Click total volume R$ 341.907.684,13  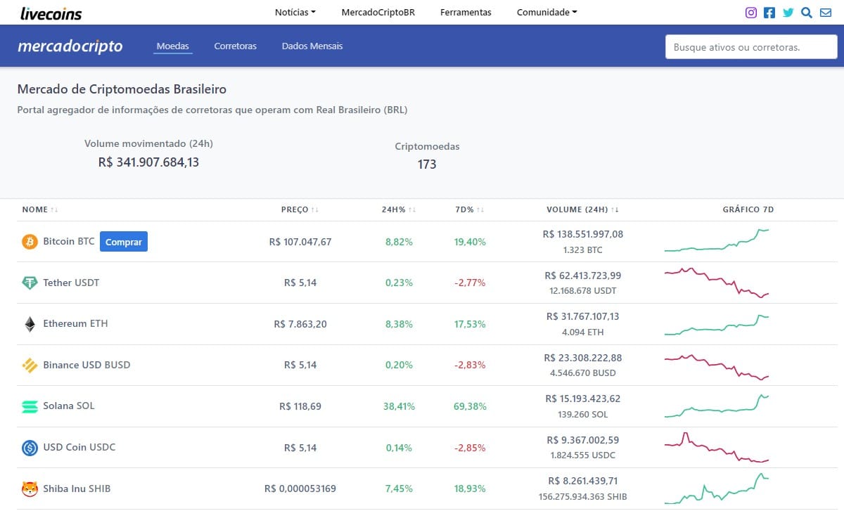[148, 162]
